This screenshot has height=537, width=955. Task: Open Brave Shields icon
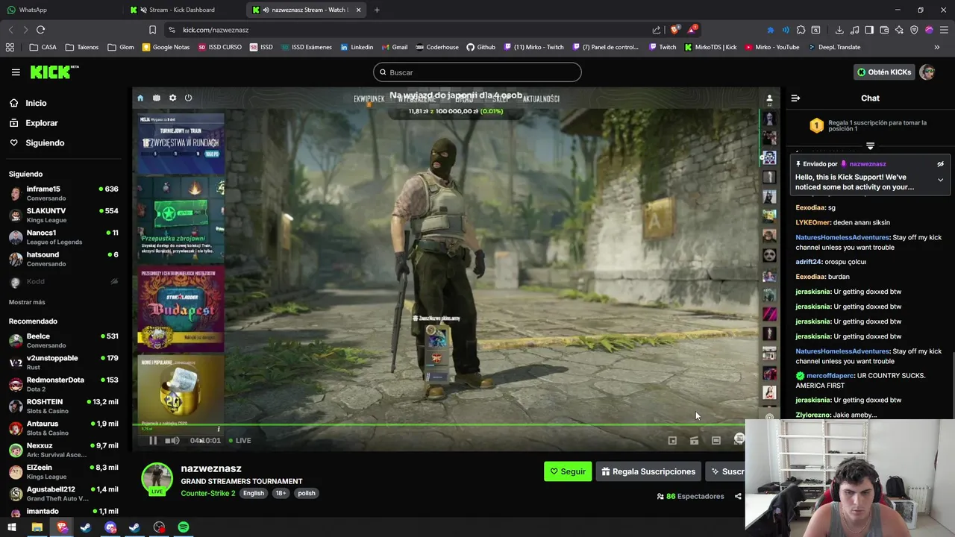click(x=675, y=30)
